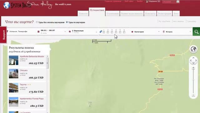The width and height of the screenshot is (200, 113).
Task: Open the Регистрация tab
Action: coord(164,13)
